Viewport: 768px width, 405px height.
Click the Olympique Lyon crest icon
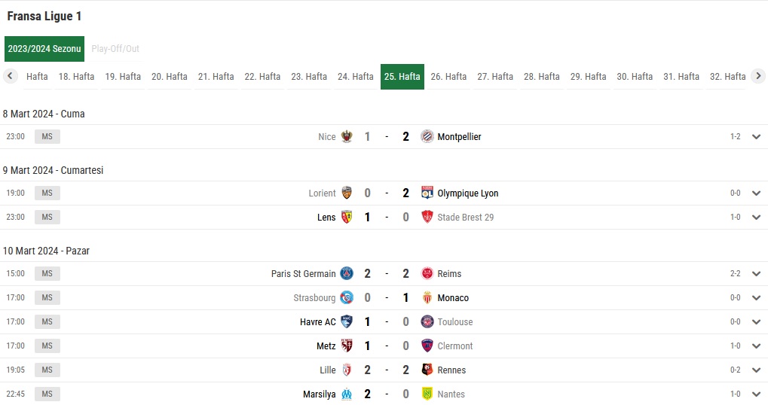click(427, 193)
